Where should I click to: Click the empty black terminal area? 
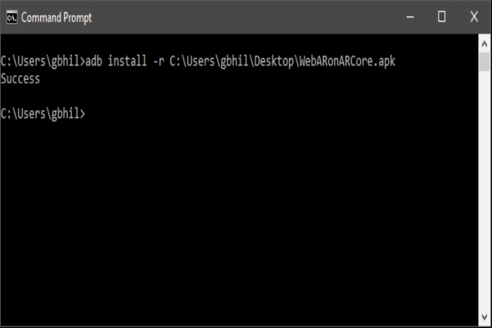tap(239, 219)
